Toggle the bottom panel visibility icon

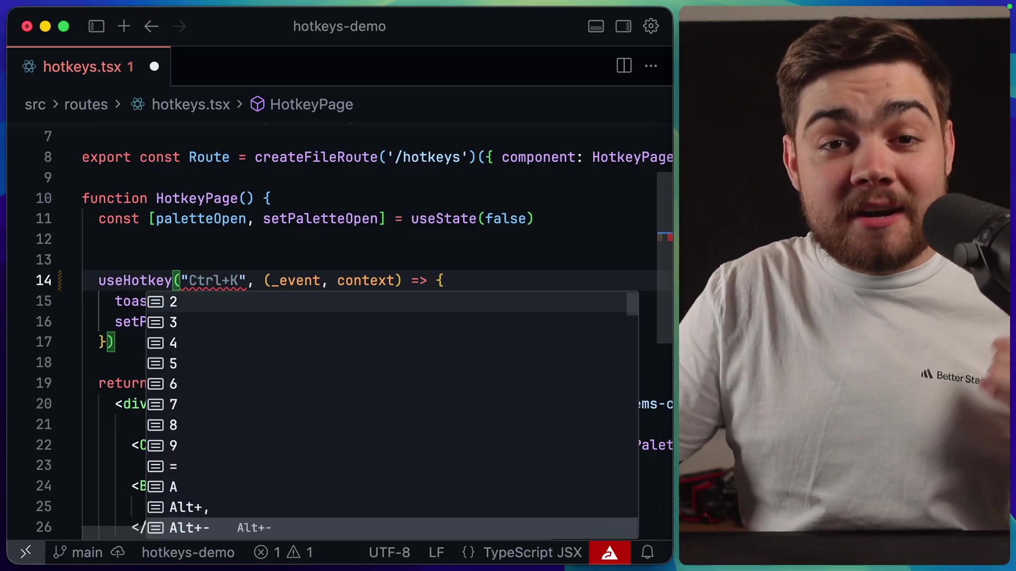(596, 26)
